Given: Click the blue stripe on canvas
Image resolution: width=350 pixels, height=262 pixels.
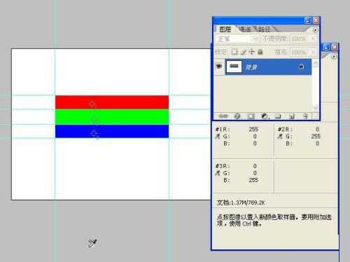Looking at the screenshot, I should point(112,131).
